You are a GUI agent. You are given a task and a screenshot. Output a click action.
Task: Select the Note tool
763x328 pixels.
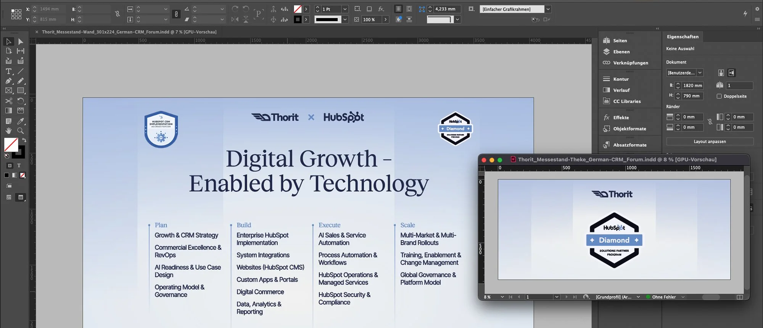click(x=8, y=121)
